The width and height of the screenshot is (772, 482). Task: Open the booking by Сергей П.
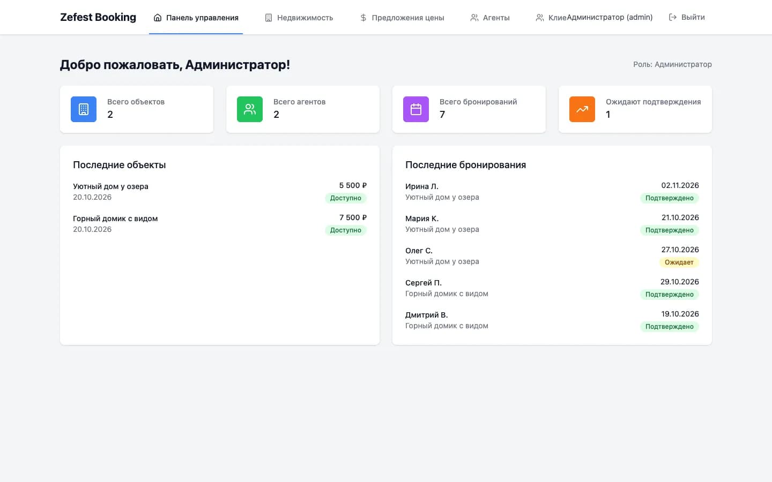pyautogui.click(x=552, y=288)
